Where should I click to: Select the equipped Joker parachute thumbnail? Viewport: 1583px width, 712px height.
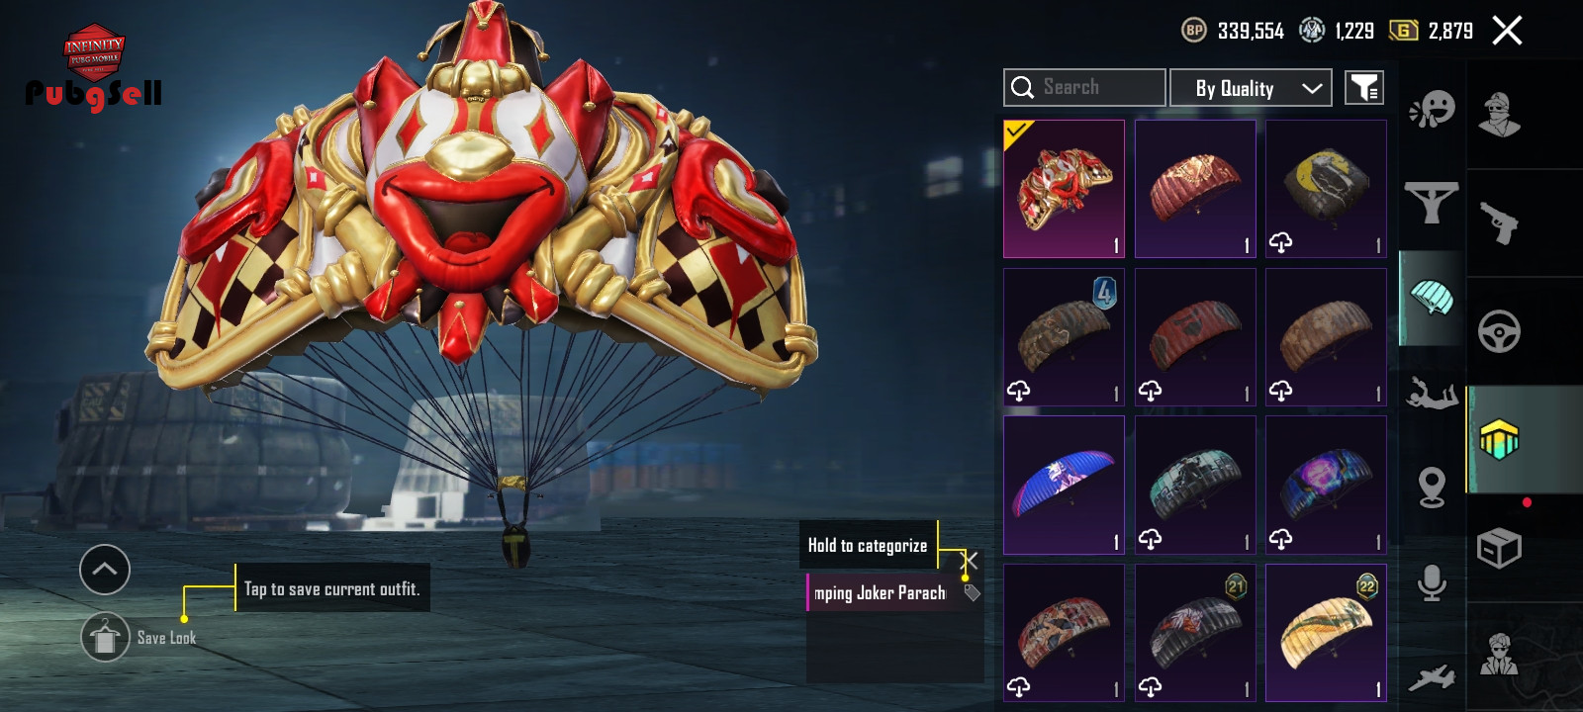coord(1064,189)
